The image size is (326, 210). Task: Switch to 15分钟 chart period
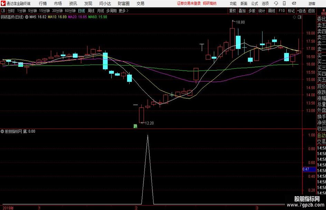pyautogui.click(x=44, y=11)
